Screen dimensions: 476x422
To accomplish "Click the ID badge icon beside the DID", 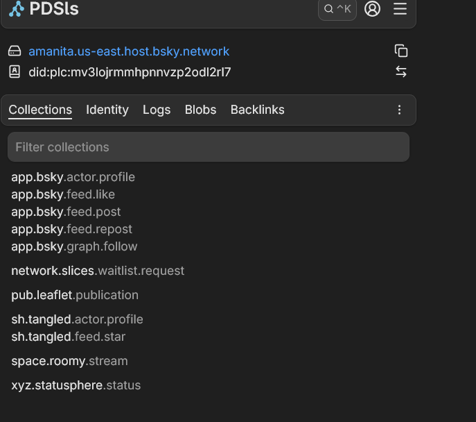I will tap(15, 71).
